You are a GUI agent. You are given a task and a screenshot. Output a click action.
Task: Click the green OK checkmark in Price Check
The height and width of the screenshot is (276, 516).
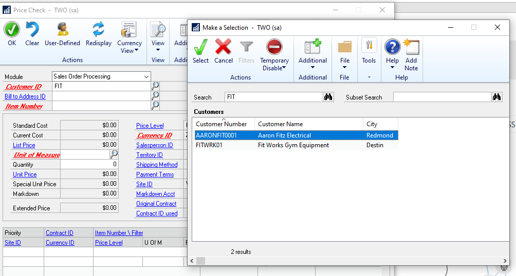coord(12,30)
